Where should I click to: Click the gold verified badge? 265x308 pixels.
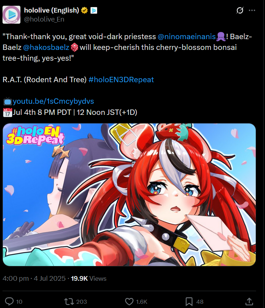pyautogui.click(x=85, y=10)
